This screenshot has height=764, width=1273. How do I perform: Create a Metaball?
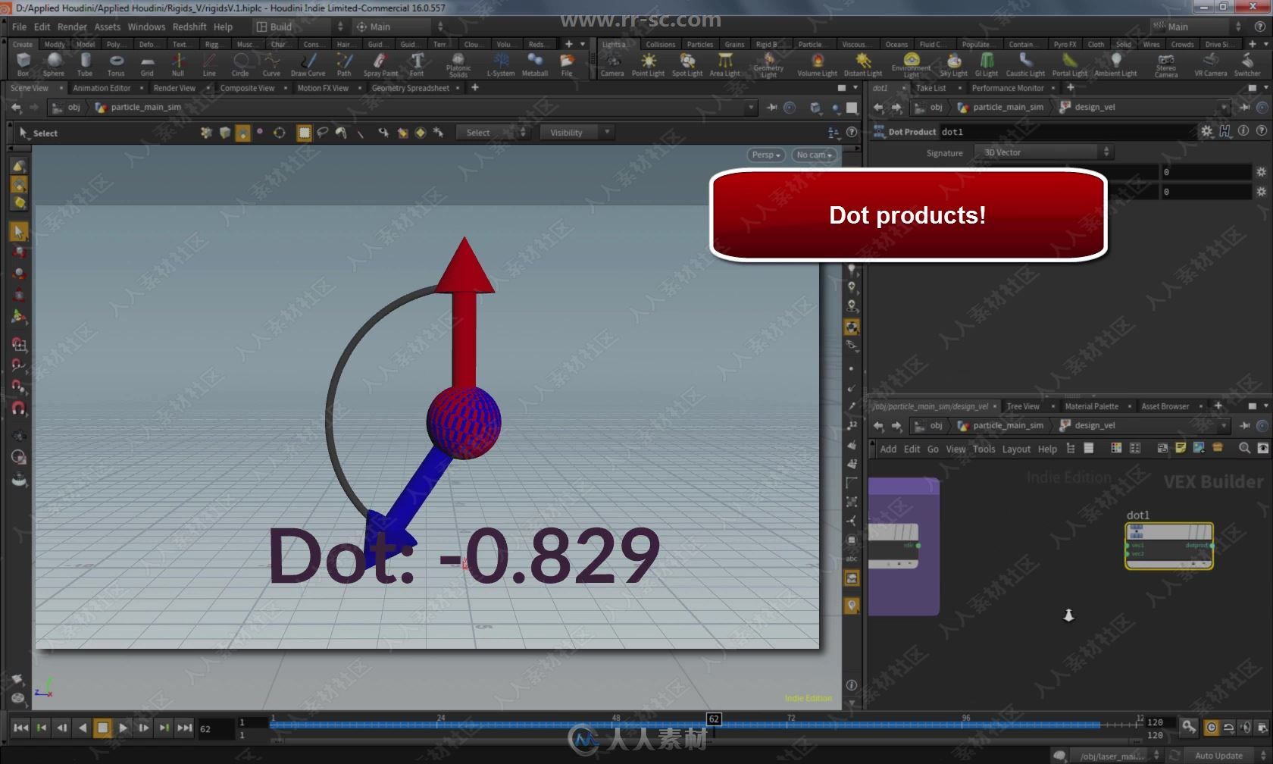pyautogui.click(x=535, y=64)
